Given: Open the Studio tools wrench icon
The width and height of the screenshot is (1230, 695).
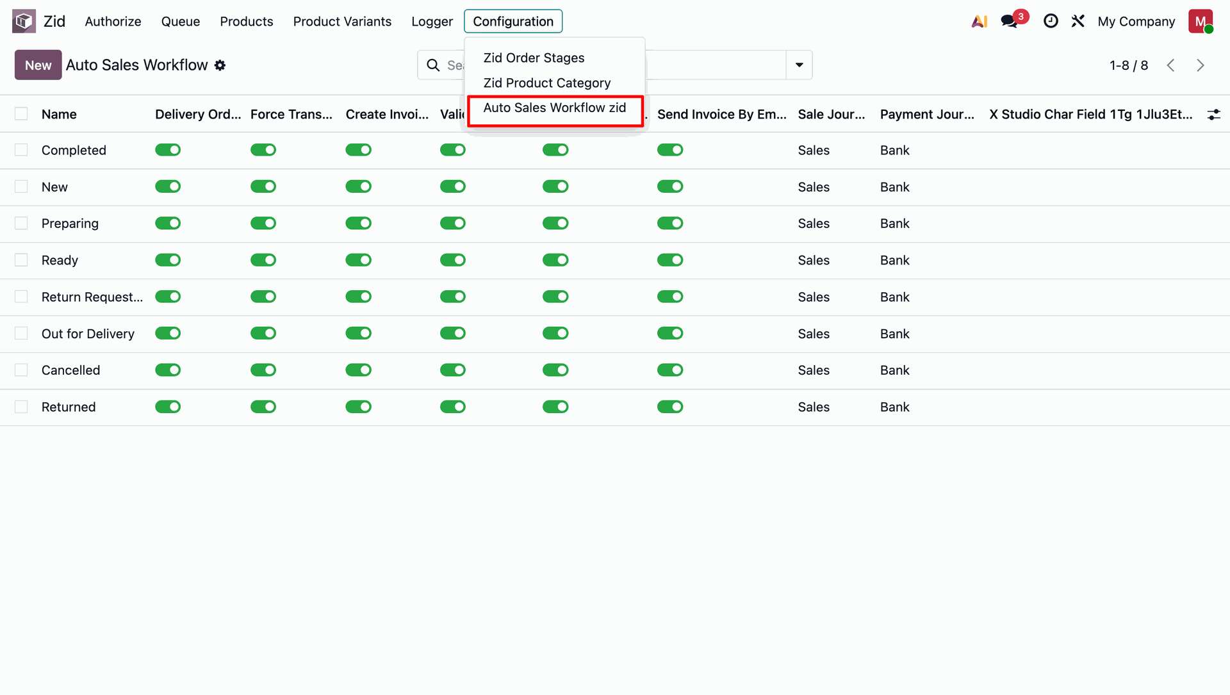Looking at the screenshot, I should click(x=1078, y=21).
